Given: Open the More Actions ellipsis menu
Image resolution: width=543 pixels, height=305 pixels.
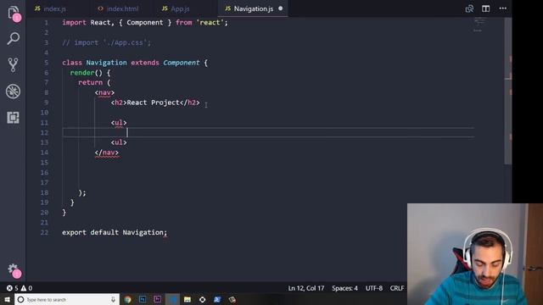Looking at the screenshot, I should pos(502,8).
